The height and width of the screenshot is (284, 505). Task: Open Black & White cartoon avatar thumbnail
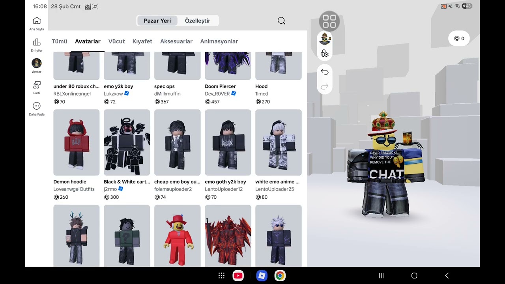(x=127, y=142)
